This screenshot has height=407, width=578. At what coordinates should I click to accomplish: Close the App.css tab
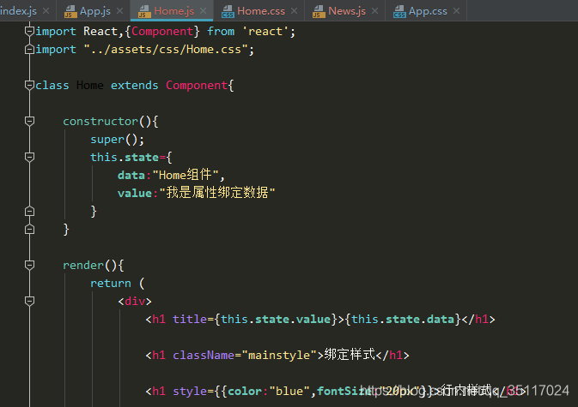coord(456,11)
